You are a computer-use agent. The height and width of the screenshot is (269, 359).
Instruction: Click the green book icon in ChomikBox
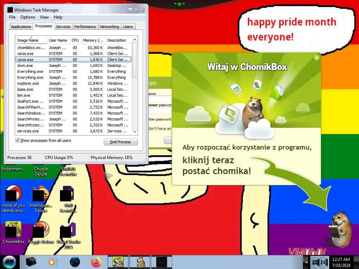[277, 92]
